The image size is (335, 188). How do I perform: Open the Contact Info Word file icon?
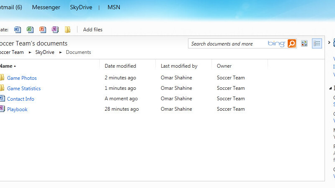tap(2, 99)
